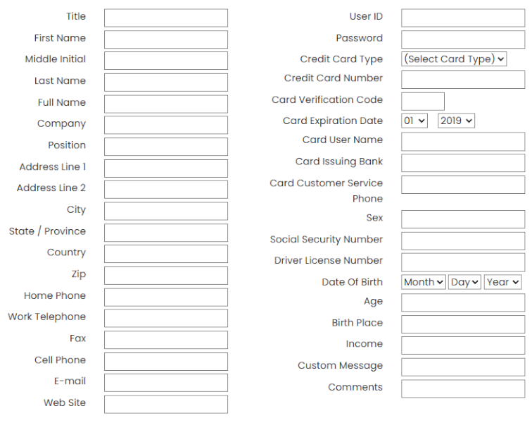Click the Address Line 1 field
The height and width of the screenshot is (423, 532).
pos(166,168)
